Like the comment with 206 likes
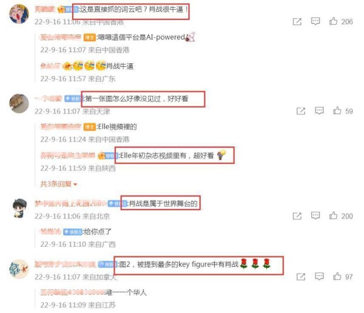The height and width of the screenshot is (313, 364). 333,21
